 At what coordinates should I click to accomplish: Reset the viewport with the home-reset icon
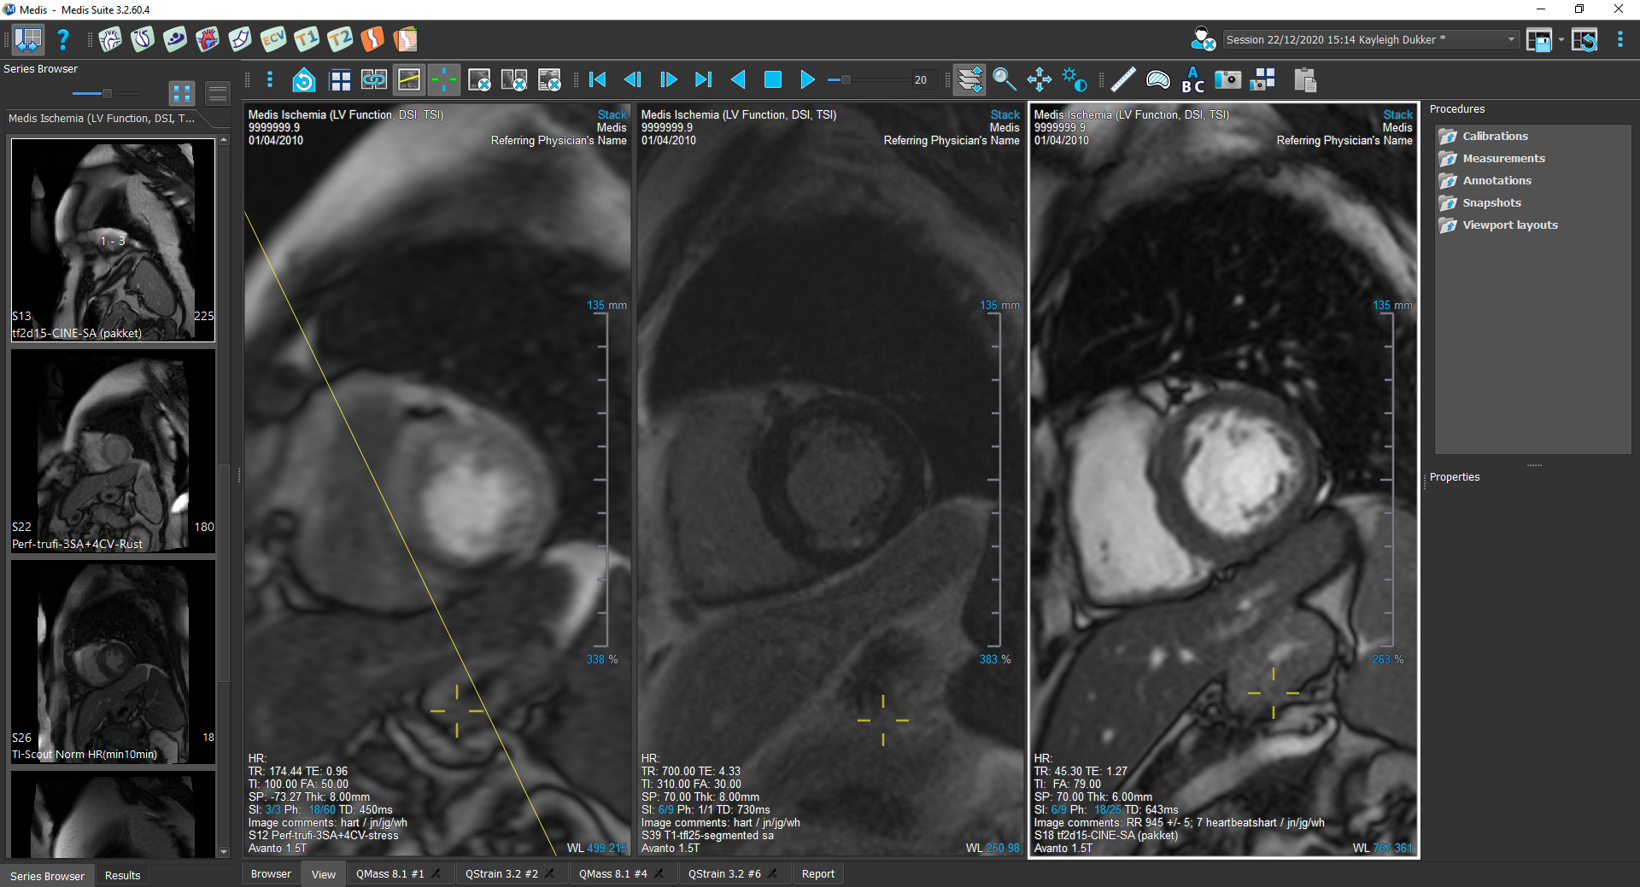[304, 80]
